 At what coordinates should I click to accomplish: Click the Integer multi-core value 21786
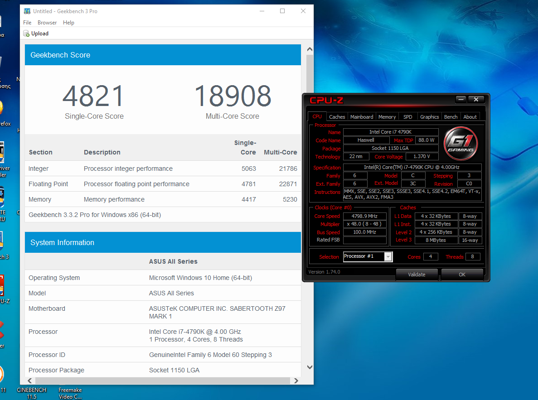pos(288,169)
